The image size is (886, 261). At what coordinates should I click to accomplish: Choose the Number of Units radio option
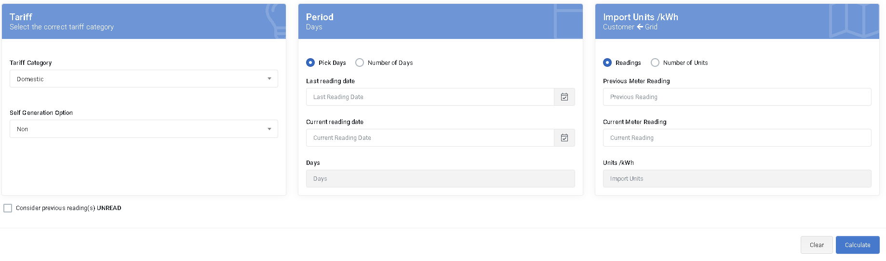pos(655,62)
